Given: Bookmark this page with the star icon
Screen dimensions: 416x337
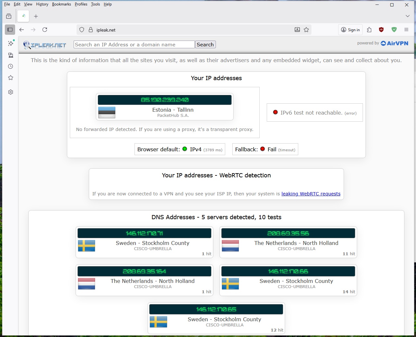Looking at the screenshot, I should [x=306, y=30].
